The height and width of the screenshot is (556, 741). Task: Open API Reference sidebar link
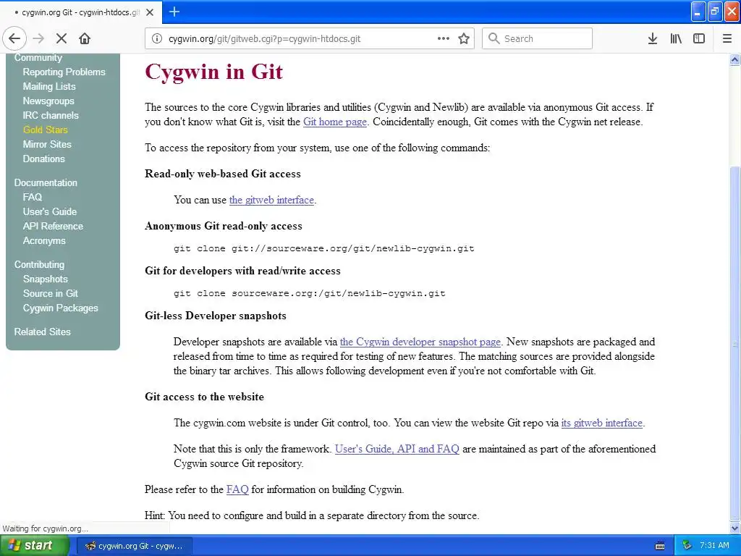click(x=53, y=226)
